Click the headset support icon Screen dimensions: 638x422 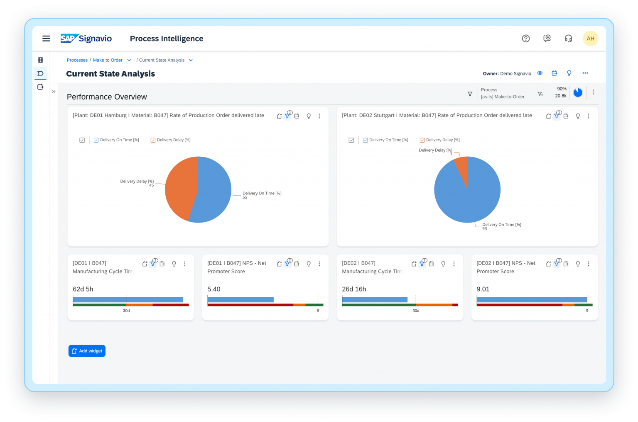pyautogui.click(x=568, y=38)
